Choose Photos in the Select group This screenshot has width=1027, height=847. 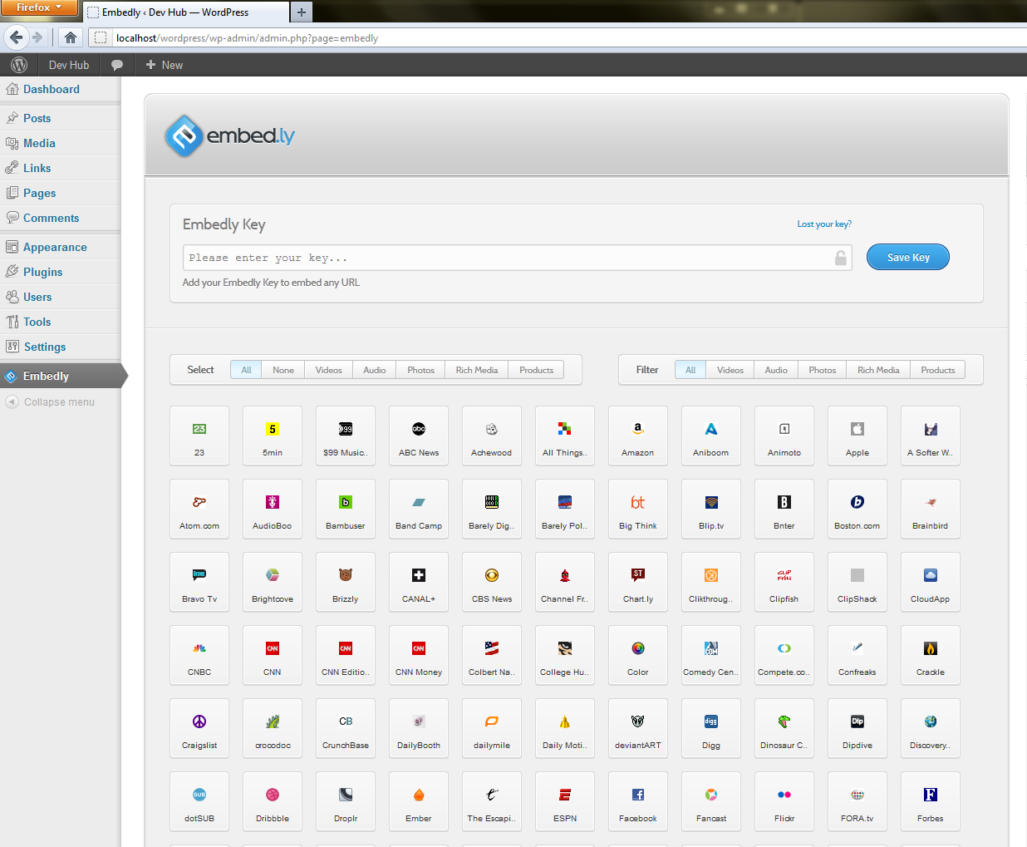(x=420, y=370)
